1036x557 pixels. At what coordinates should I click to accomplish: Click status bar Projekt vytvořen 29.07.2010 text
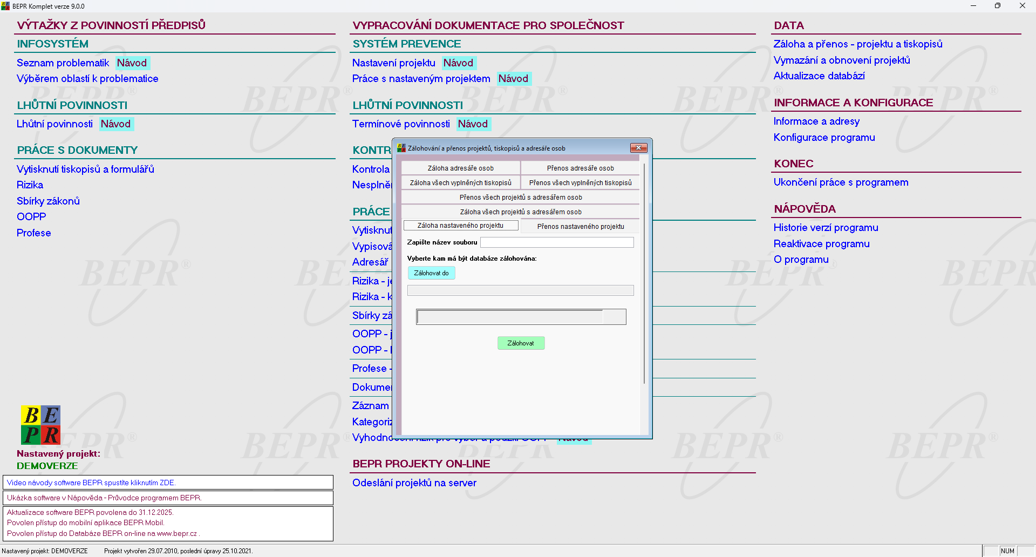pos(178,551)
